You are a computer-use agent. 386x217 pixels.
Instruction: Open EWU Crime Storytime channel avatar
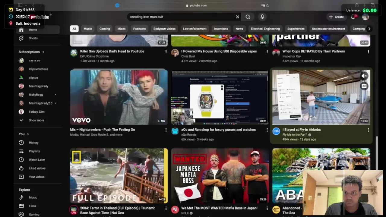click(x=74, y=53)
